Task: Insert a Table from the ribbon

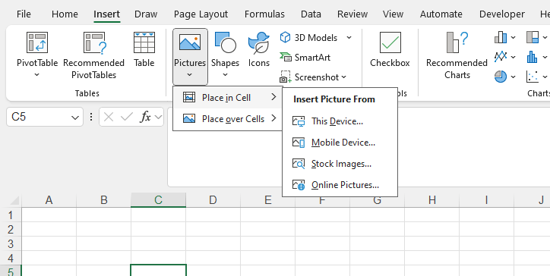Action: 144,50
